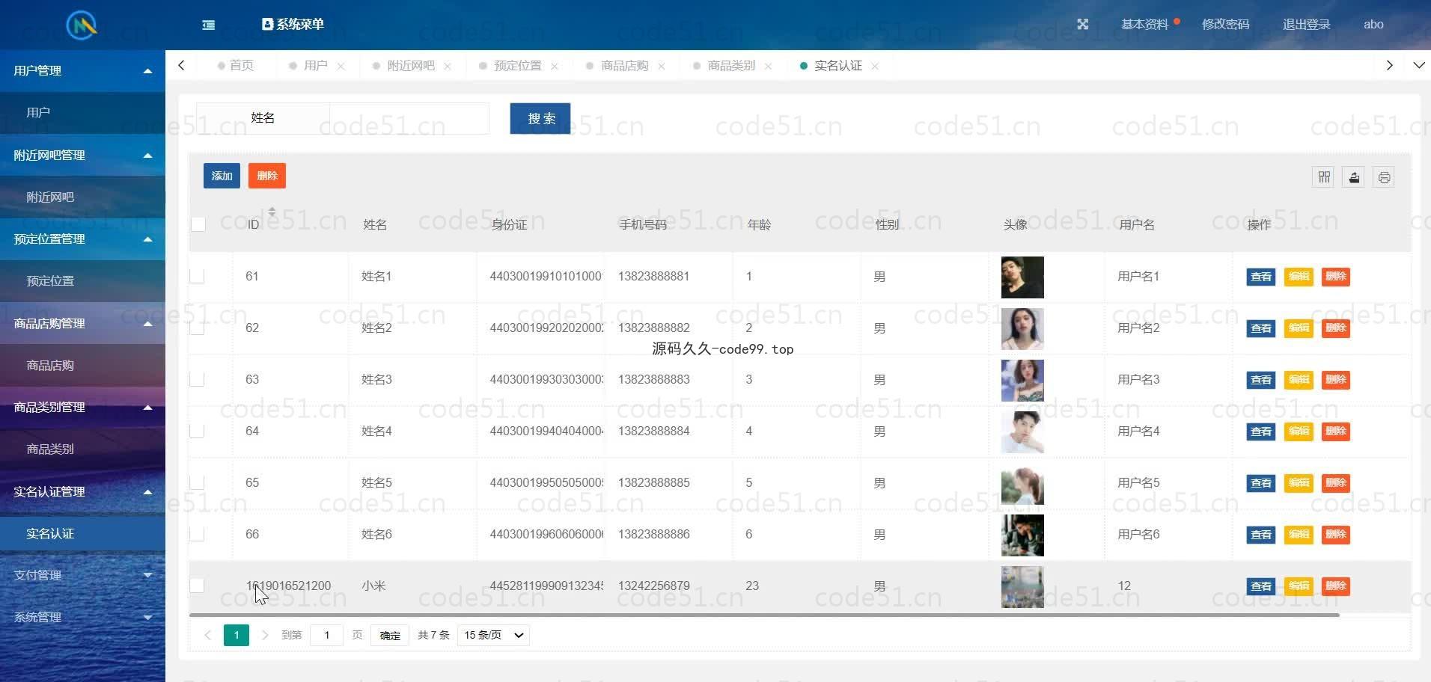Click the fullscreen toggle icon in header
Screen dimensions: 1431x682
click(x=1082, y=24)
